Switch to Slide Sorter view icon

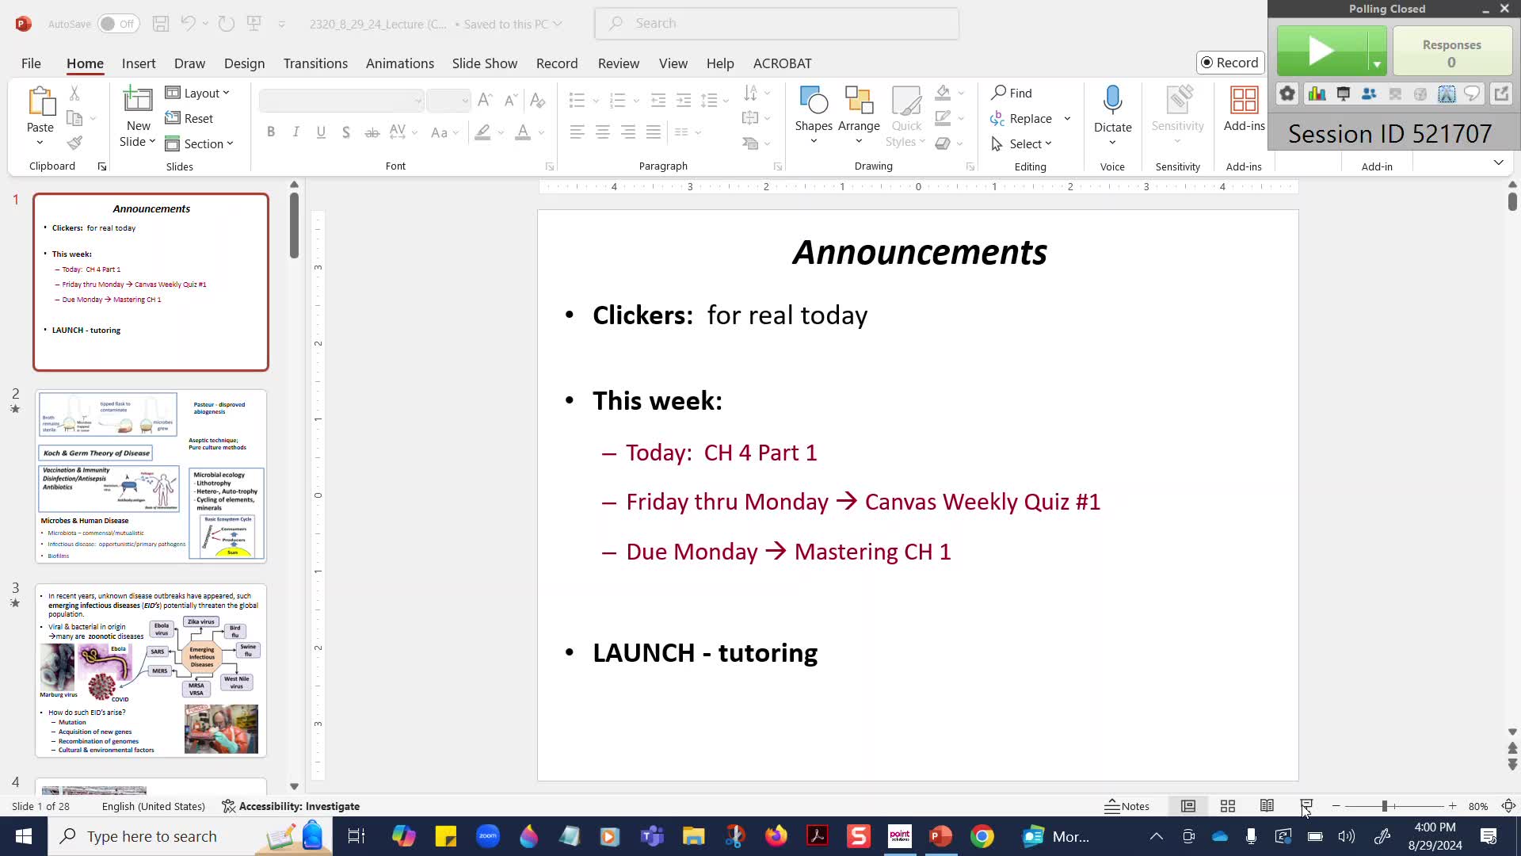point(1228,806)
